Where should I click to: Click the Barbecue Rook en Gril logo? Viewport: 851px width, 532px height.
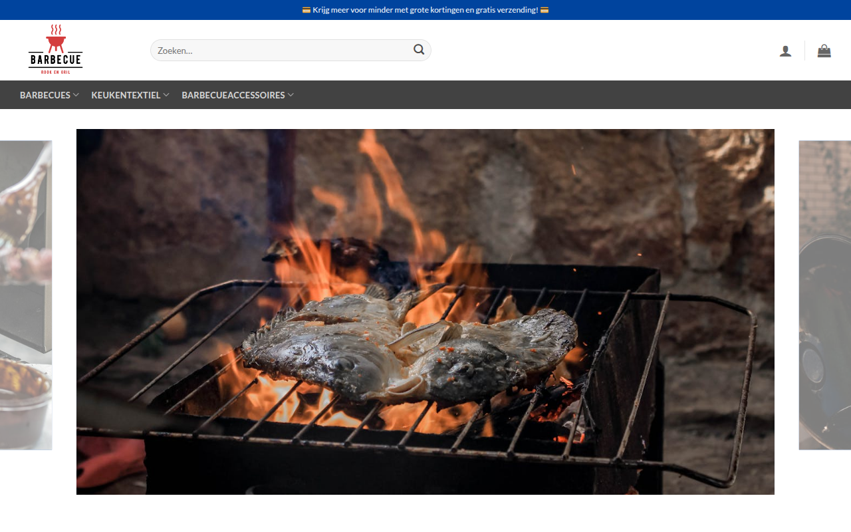tap(55, 50)
